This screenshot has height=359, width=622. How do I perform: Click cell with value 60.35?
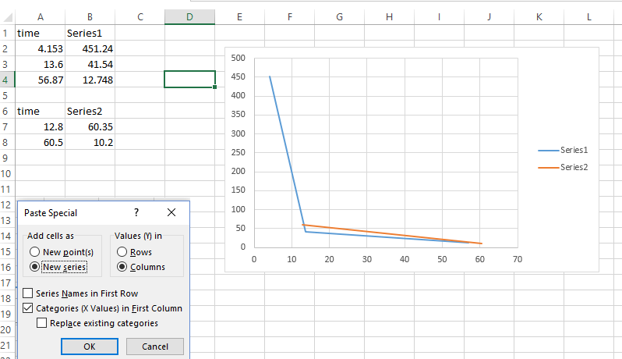tap(90, 126)
